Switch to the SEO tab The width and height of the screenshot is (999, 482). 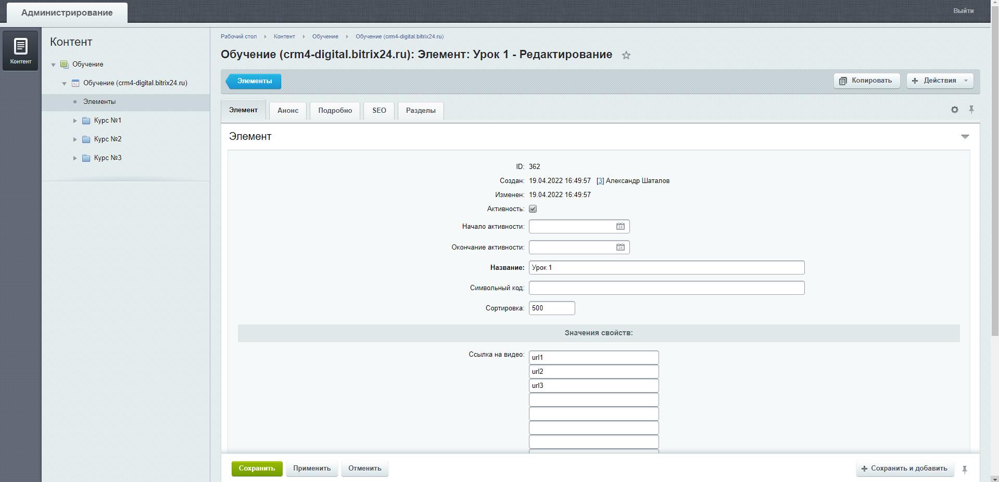[x=379, y=111]
